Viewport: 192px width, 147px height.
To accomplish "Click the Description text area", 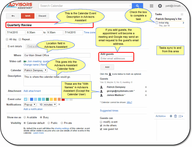I will (x=57, y=80).
